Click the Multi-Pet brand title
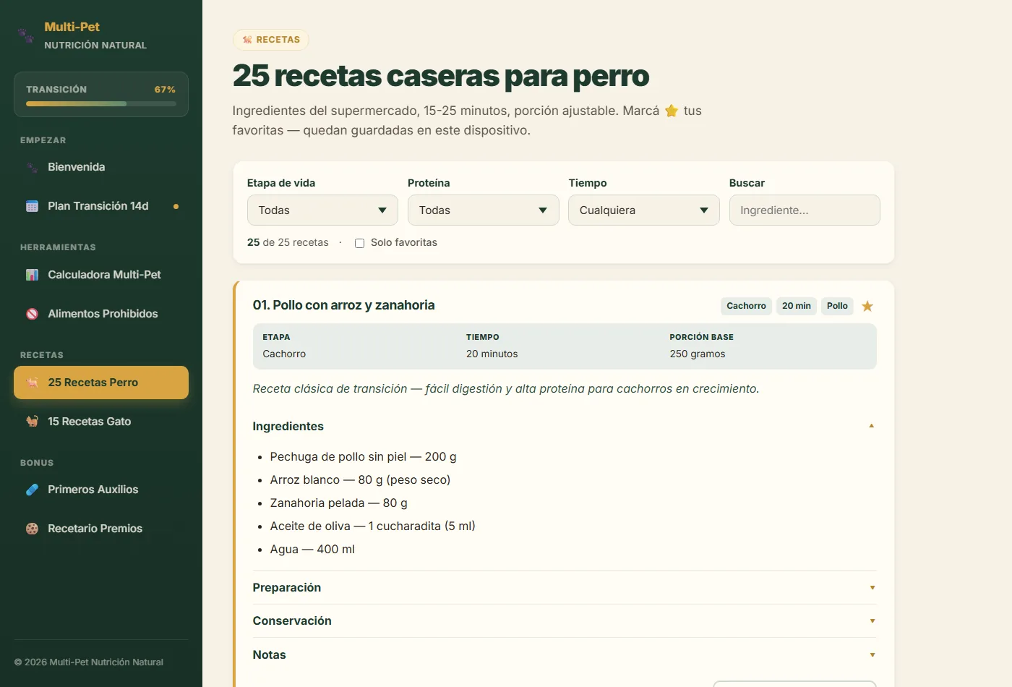1012x687 pixels. [x=72, y=27]
